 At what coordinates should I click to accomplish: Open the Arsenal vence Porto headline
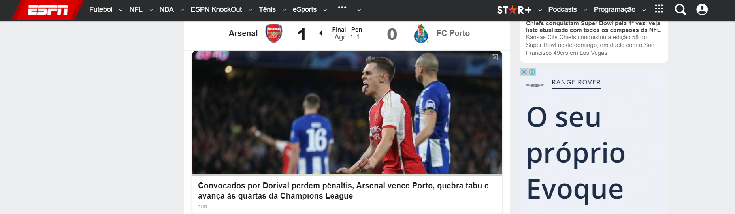point(343,191)
